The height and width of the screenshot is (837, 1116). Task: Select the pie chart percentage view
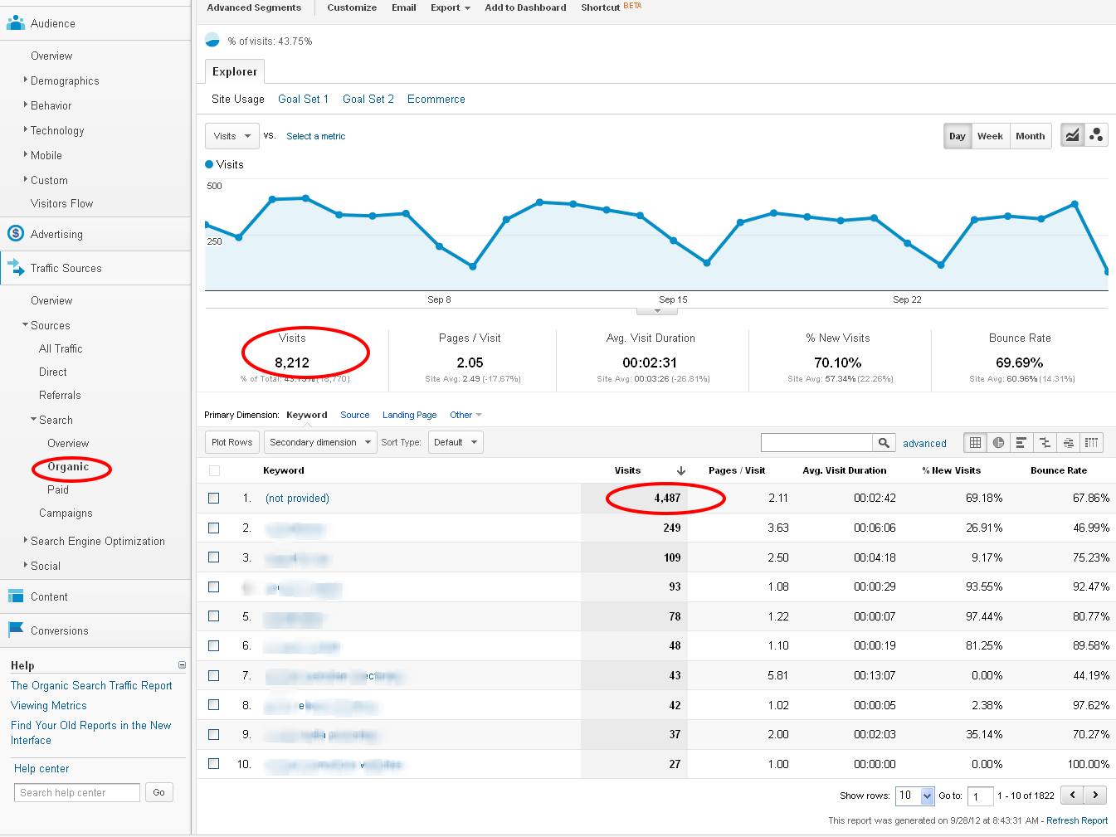pos(999,443)
